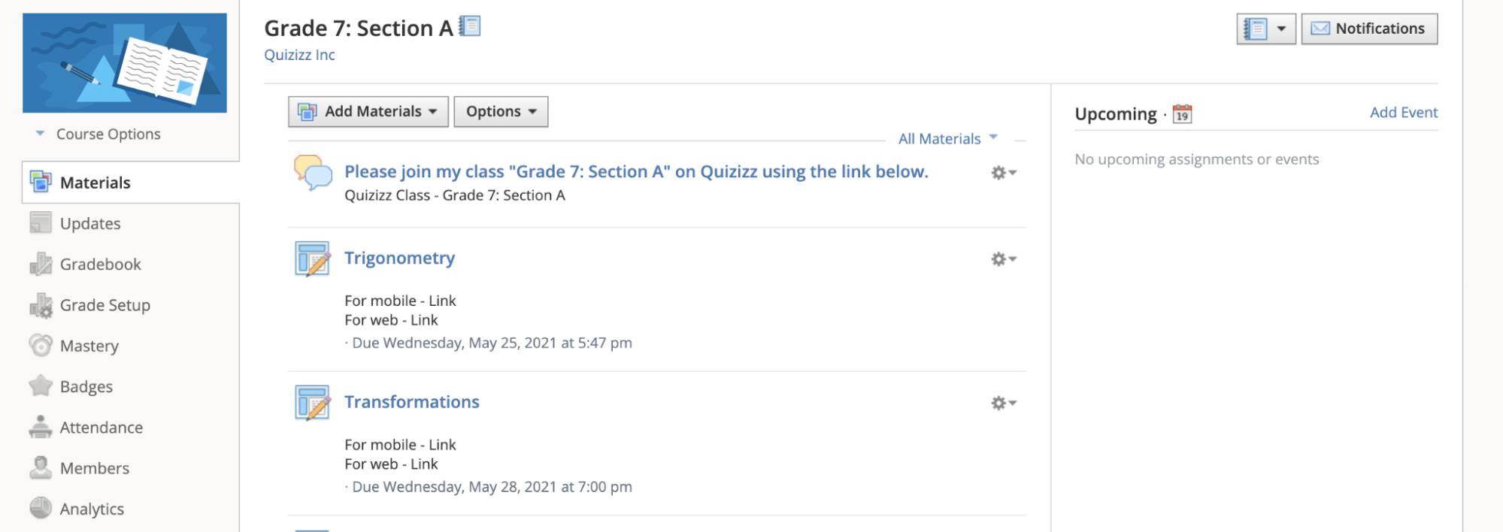Screen dimensions: 1503x532
Task: Click the notebook icon beside course title
Action: click(470, 26)
